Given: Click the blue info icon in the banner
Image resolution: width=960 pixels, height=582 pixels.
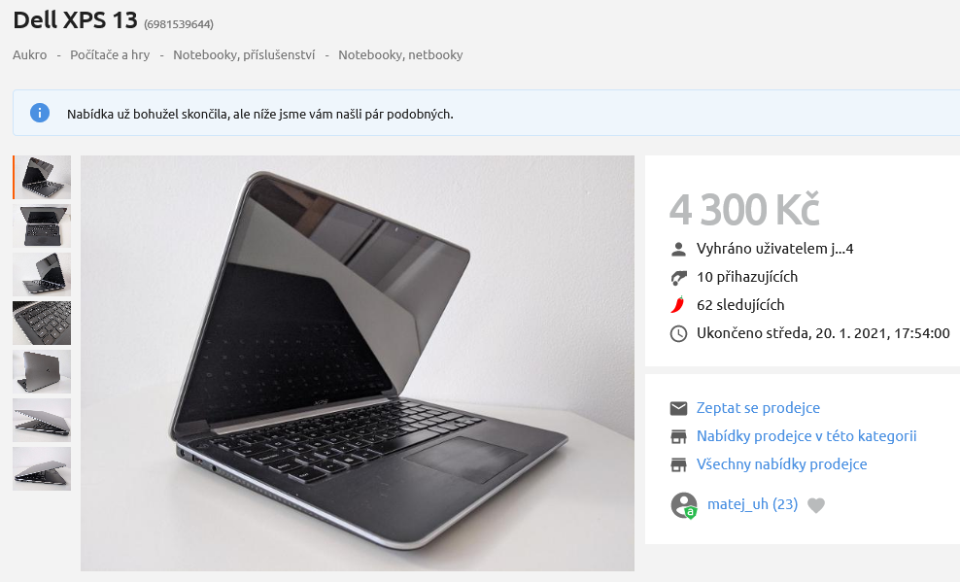Looking at the screenshot, I should click(40, 113).
